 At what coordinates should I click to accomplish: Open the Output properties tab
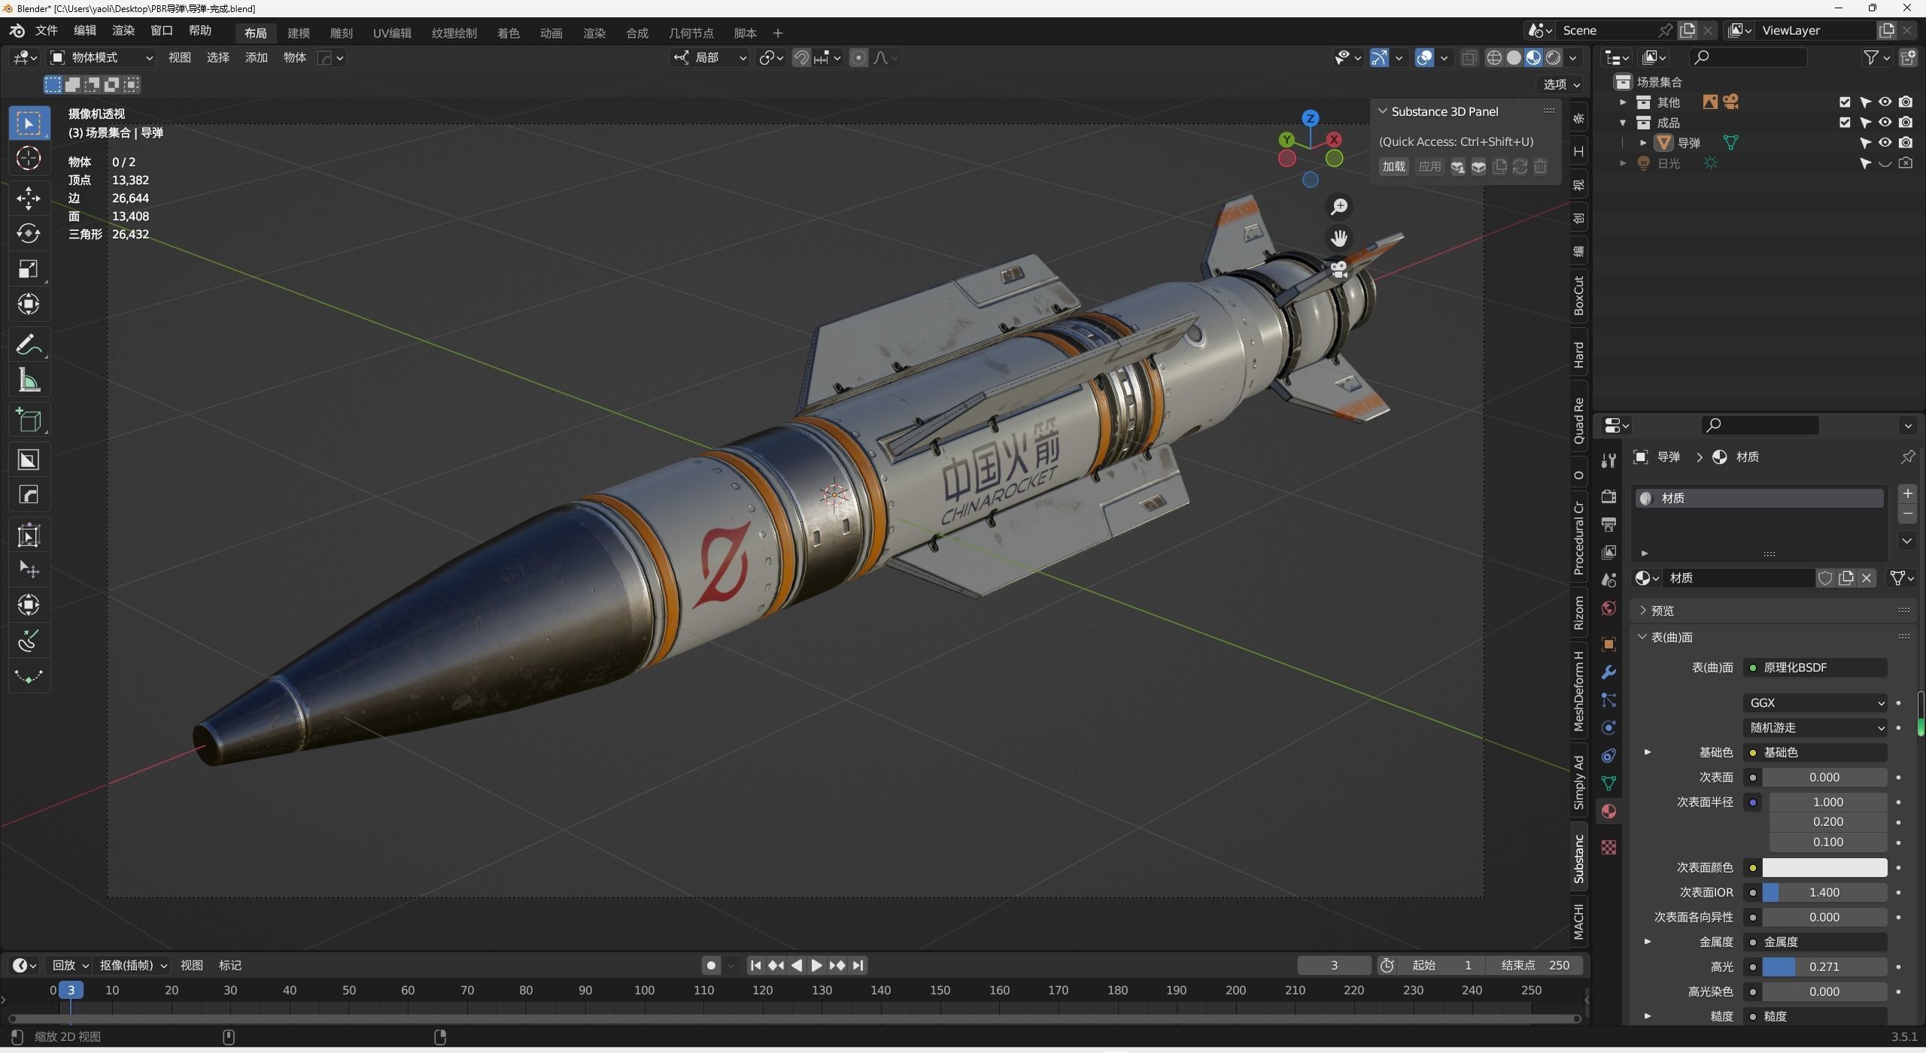tap(1609, 524)
